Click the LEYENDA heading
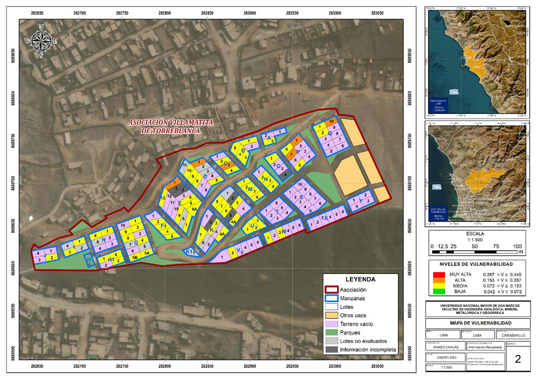The image size is (536, 379). [x=360, y=279]
